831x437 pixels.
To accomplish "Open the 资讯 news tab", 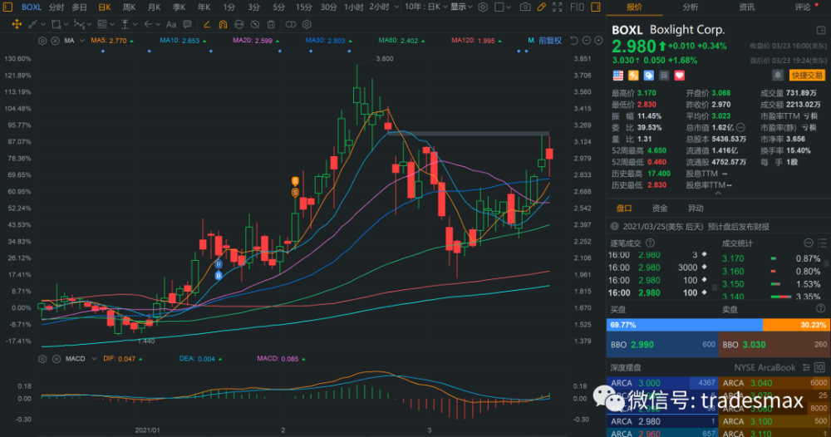I will coord(747,7).
